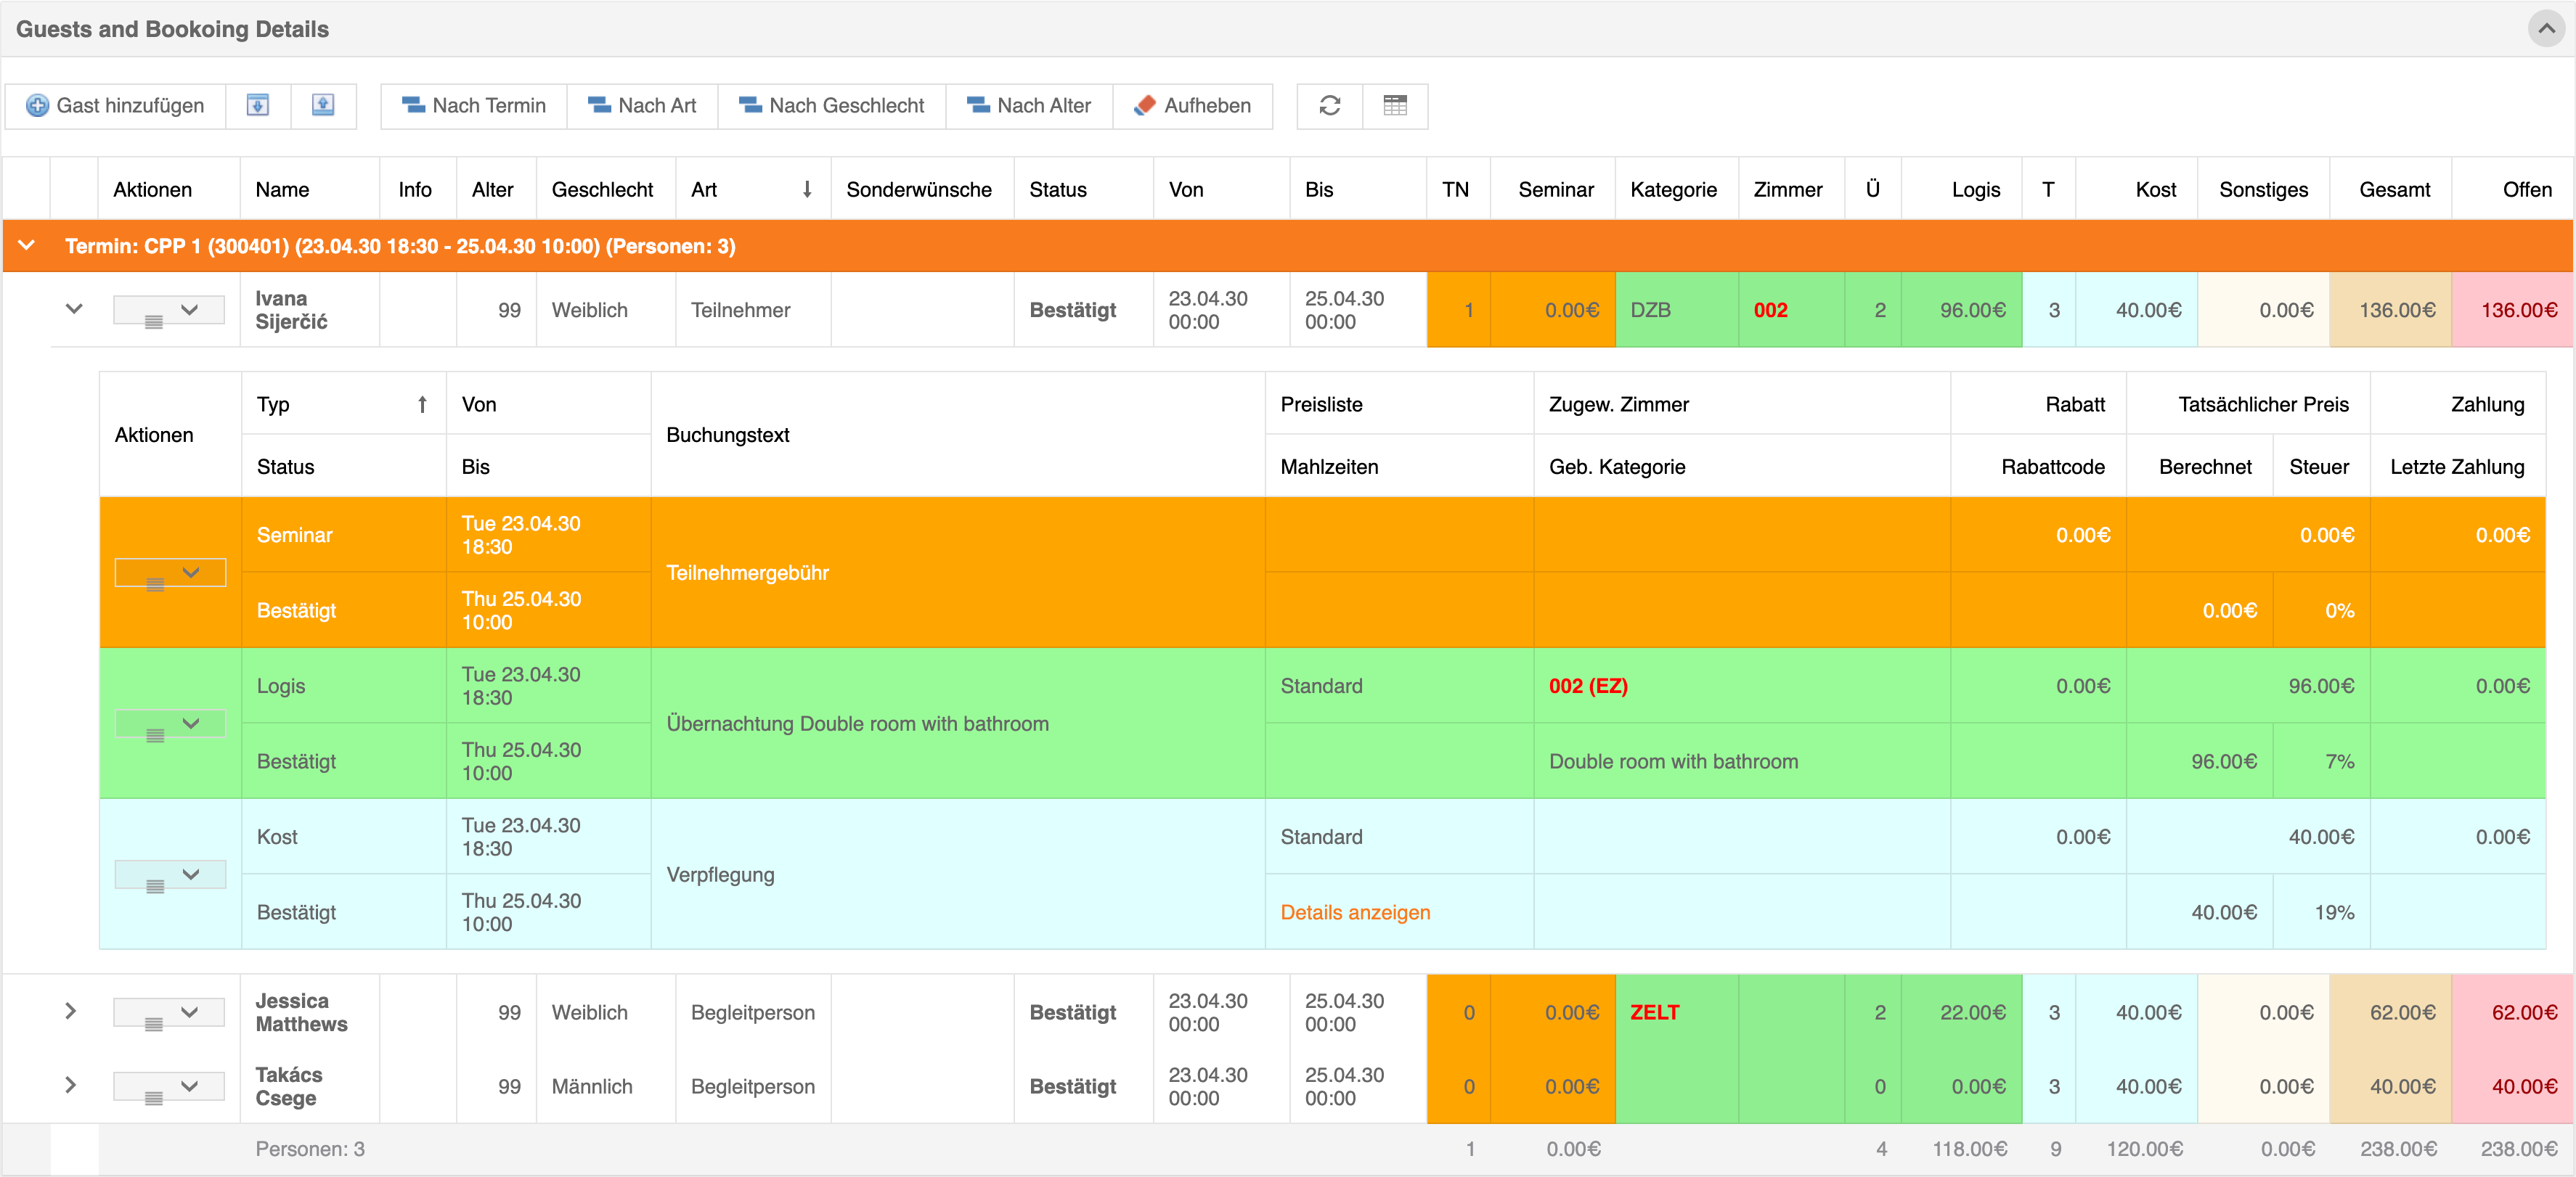Open the table columns grid icon

coord(1395,105)
